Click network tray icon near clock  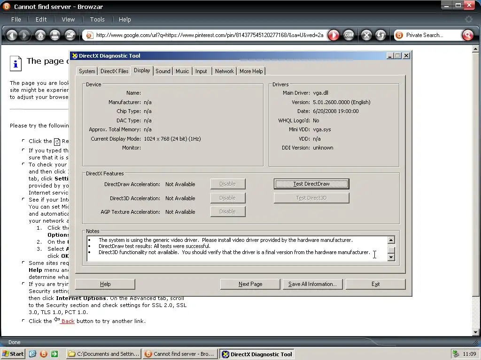pyautogui.click(x=456, y=354)
